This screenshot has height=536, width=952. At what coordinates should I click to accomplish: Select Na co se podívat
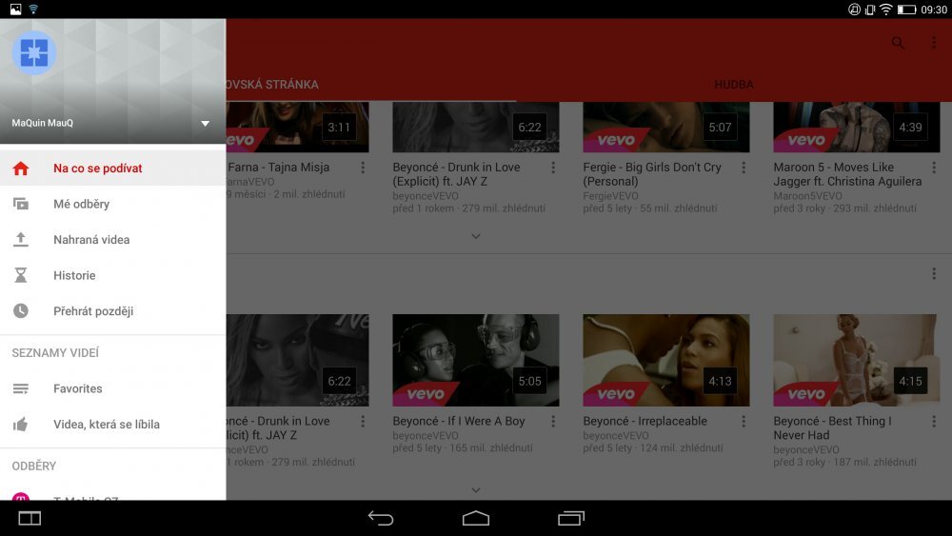point(97,169)
